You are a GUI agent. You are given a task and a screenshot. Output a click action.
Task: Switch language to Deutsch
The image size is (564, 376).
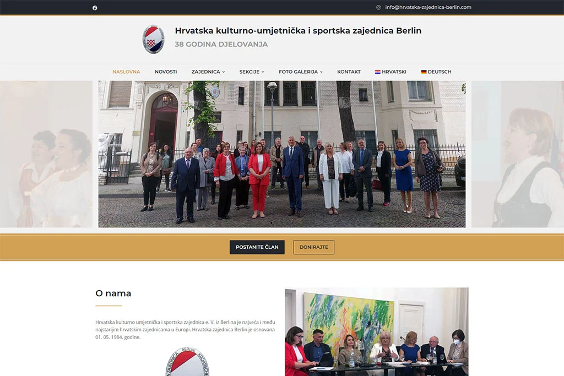pyautogui.click(x=436, y=72)
